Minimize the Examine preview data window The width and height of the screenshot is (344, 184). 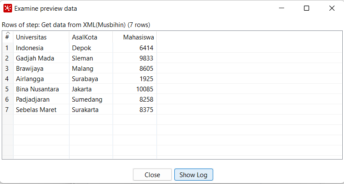(x=282, y=8)
